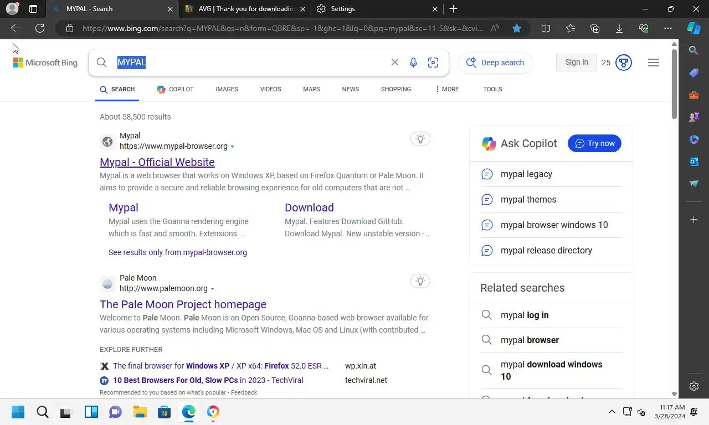Show insights lightbulb for Pale Moon result
Image resolution: width=709 pixels, height=425 pixels.
pyautogui.click(x=420, y=281)
